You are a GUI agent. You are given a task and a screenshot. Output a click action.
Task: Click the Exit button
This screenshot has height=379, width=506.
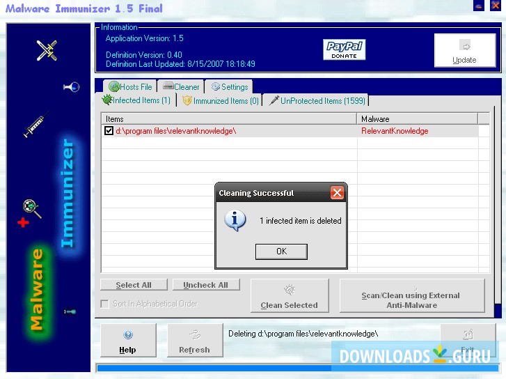pos(468,340)
